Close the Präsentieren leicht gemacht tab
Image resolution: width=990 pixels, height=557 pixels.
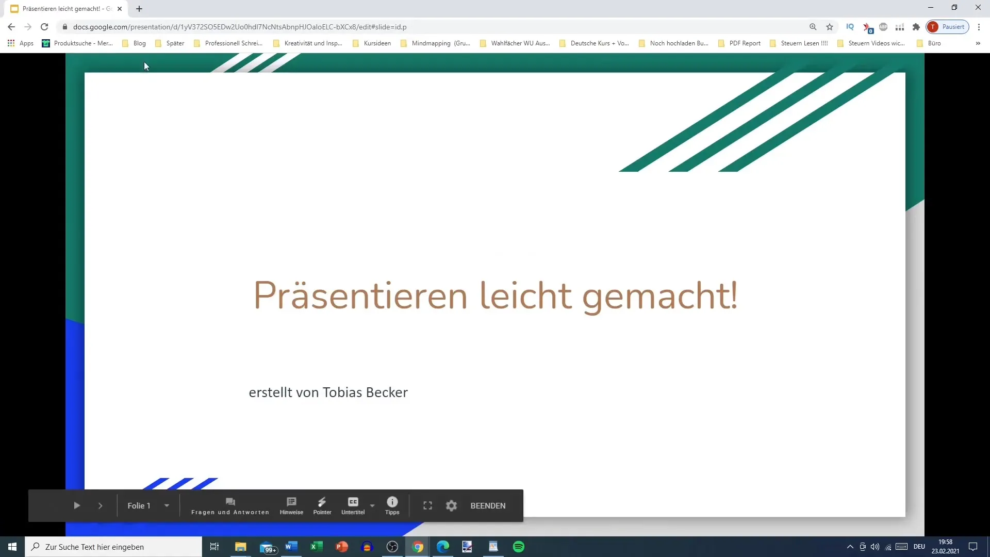(120, 9)
